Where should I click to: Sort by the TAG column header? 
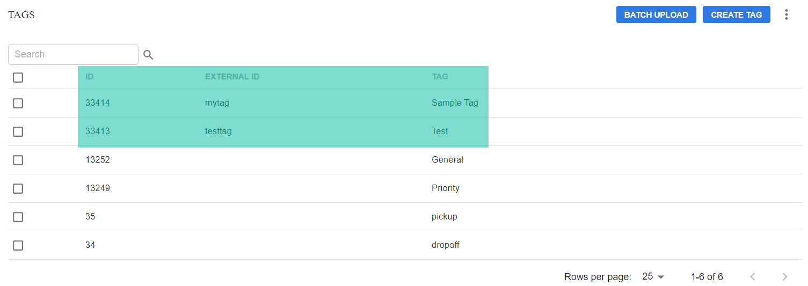click(x=440, y=77)
